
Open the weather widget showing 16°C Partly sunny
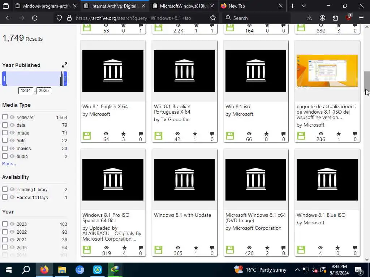(x=260, y=270)
